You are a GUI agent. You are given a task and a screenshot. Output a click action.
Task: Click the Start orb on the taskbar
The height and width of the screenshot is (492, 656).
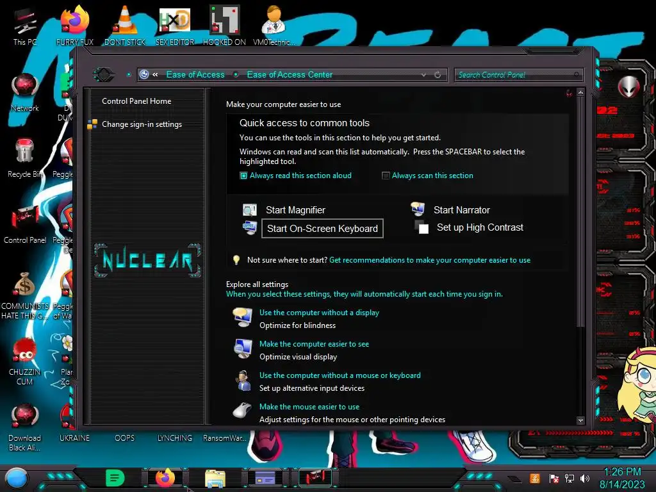[16, 479]
